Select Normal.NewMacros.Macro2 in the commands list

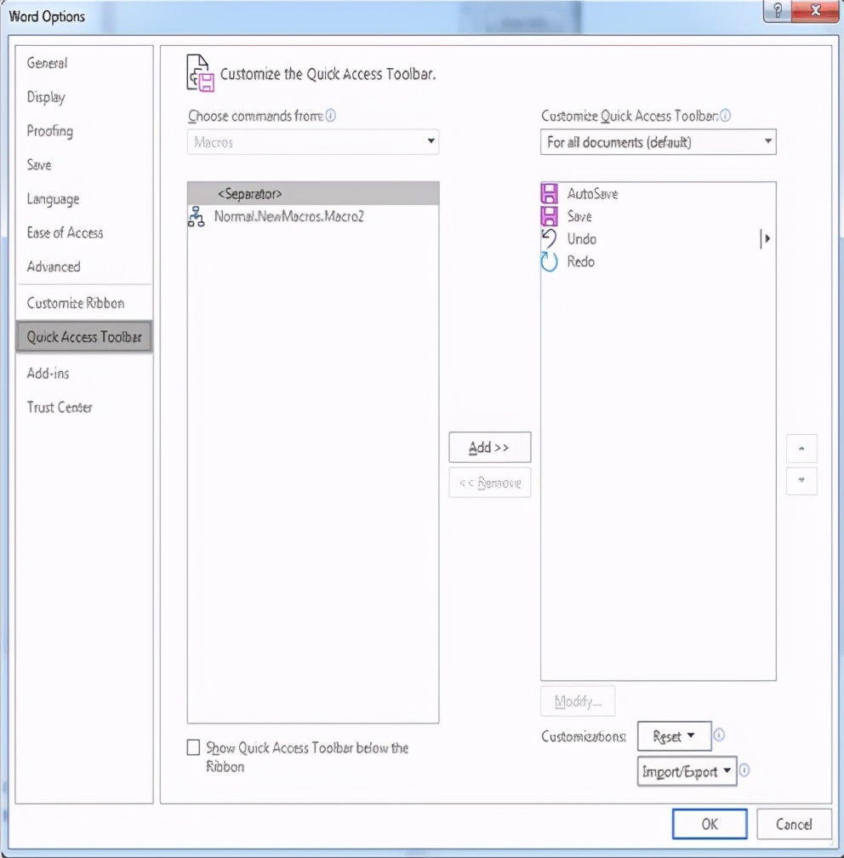pos(313,217)
